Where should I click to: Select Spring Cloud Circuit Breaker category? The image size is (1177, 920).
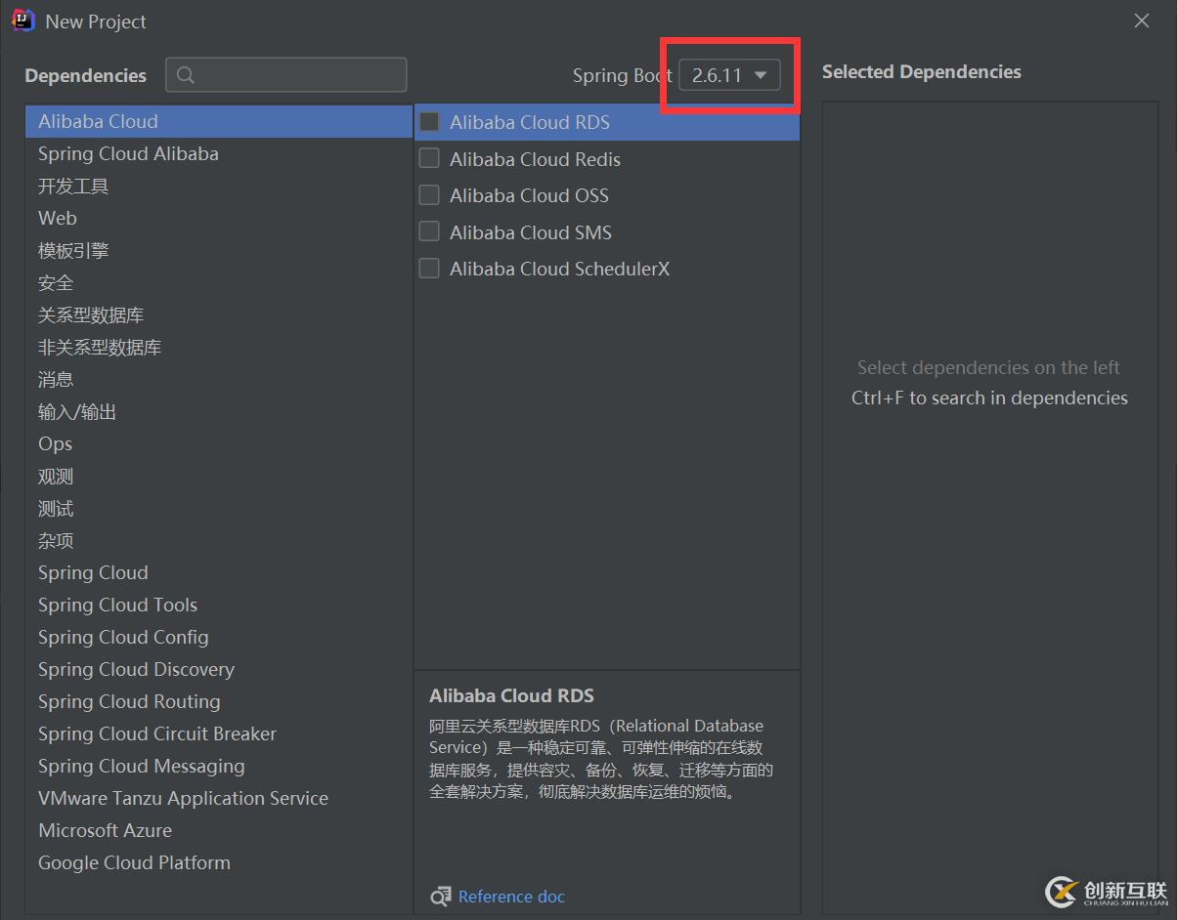click(x=219, y=733)
